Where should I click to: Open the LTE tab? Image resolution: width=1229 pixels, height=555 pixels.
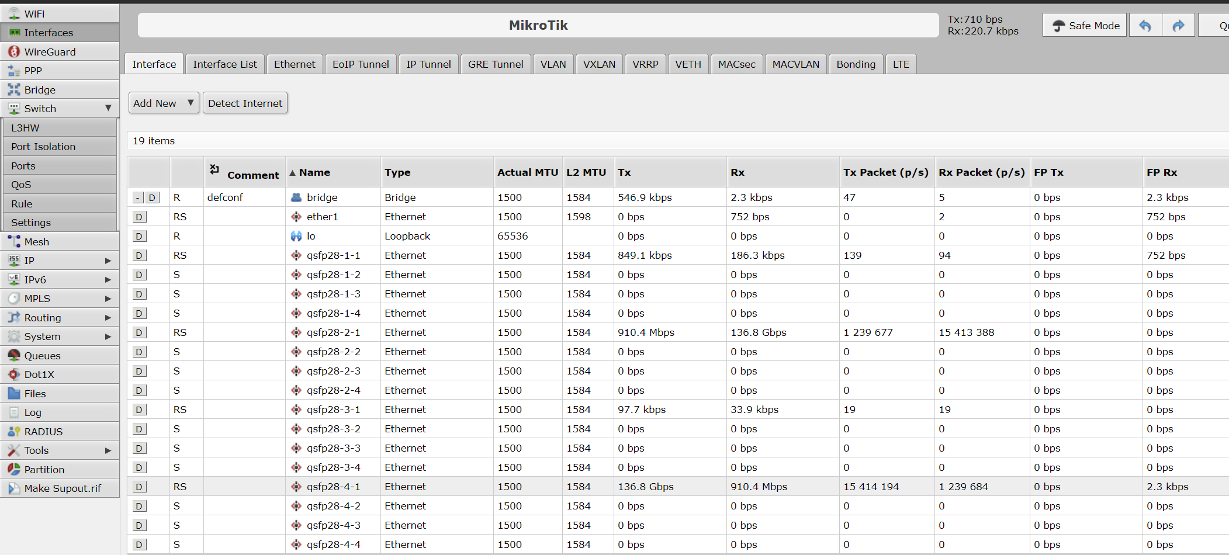point(901,64)
